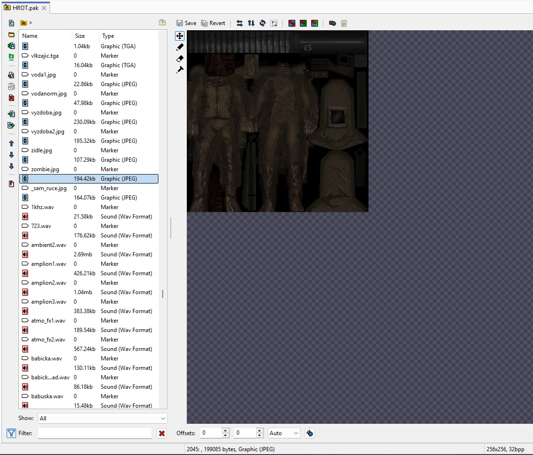Select the 723.wav marker entry
Image resolution: width=533 pixels, height=455 pixels.
click(x=89, y=226)
